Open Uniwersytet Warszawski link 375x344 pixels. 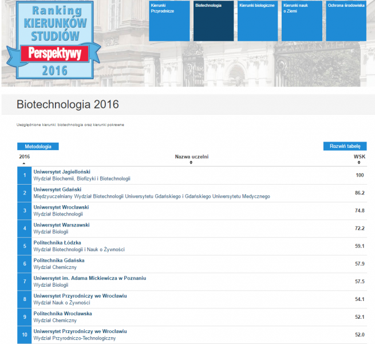(61, 225)
